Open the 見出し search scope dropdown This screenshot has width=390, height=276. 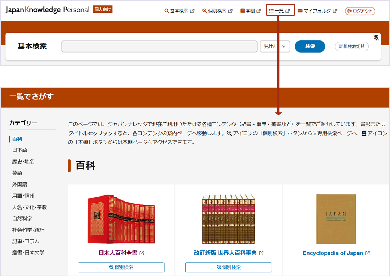pos(275,46)
